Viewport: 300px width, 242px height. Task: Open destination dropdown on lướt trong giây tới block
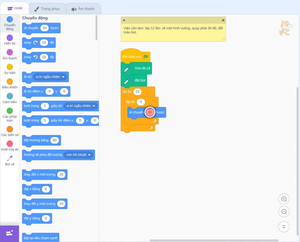[x=81, y=106]
